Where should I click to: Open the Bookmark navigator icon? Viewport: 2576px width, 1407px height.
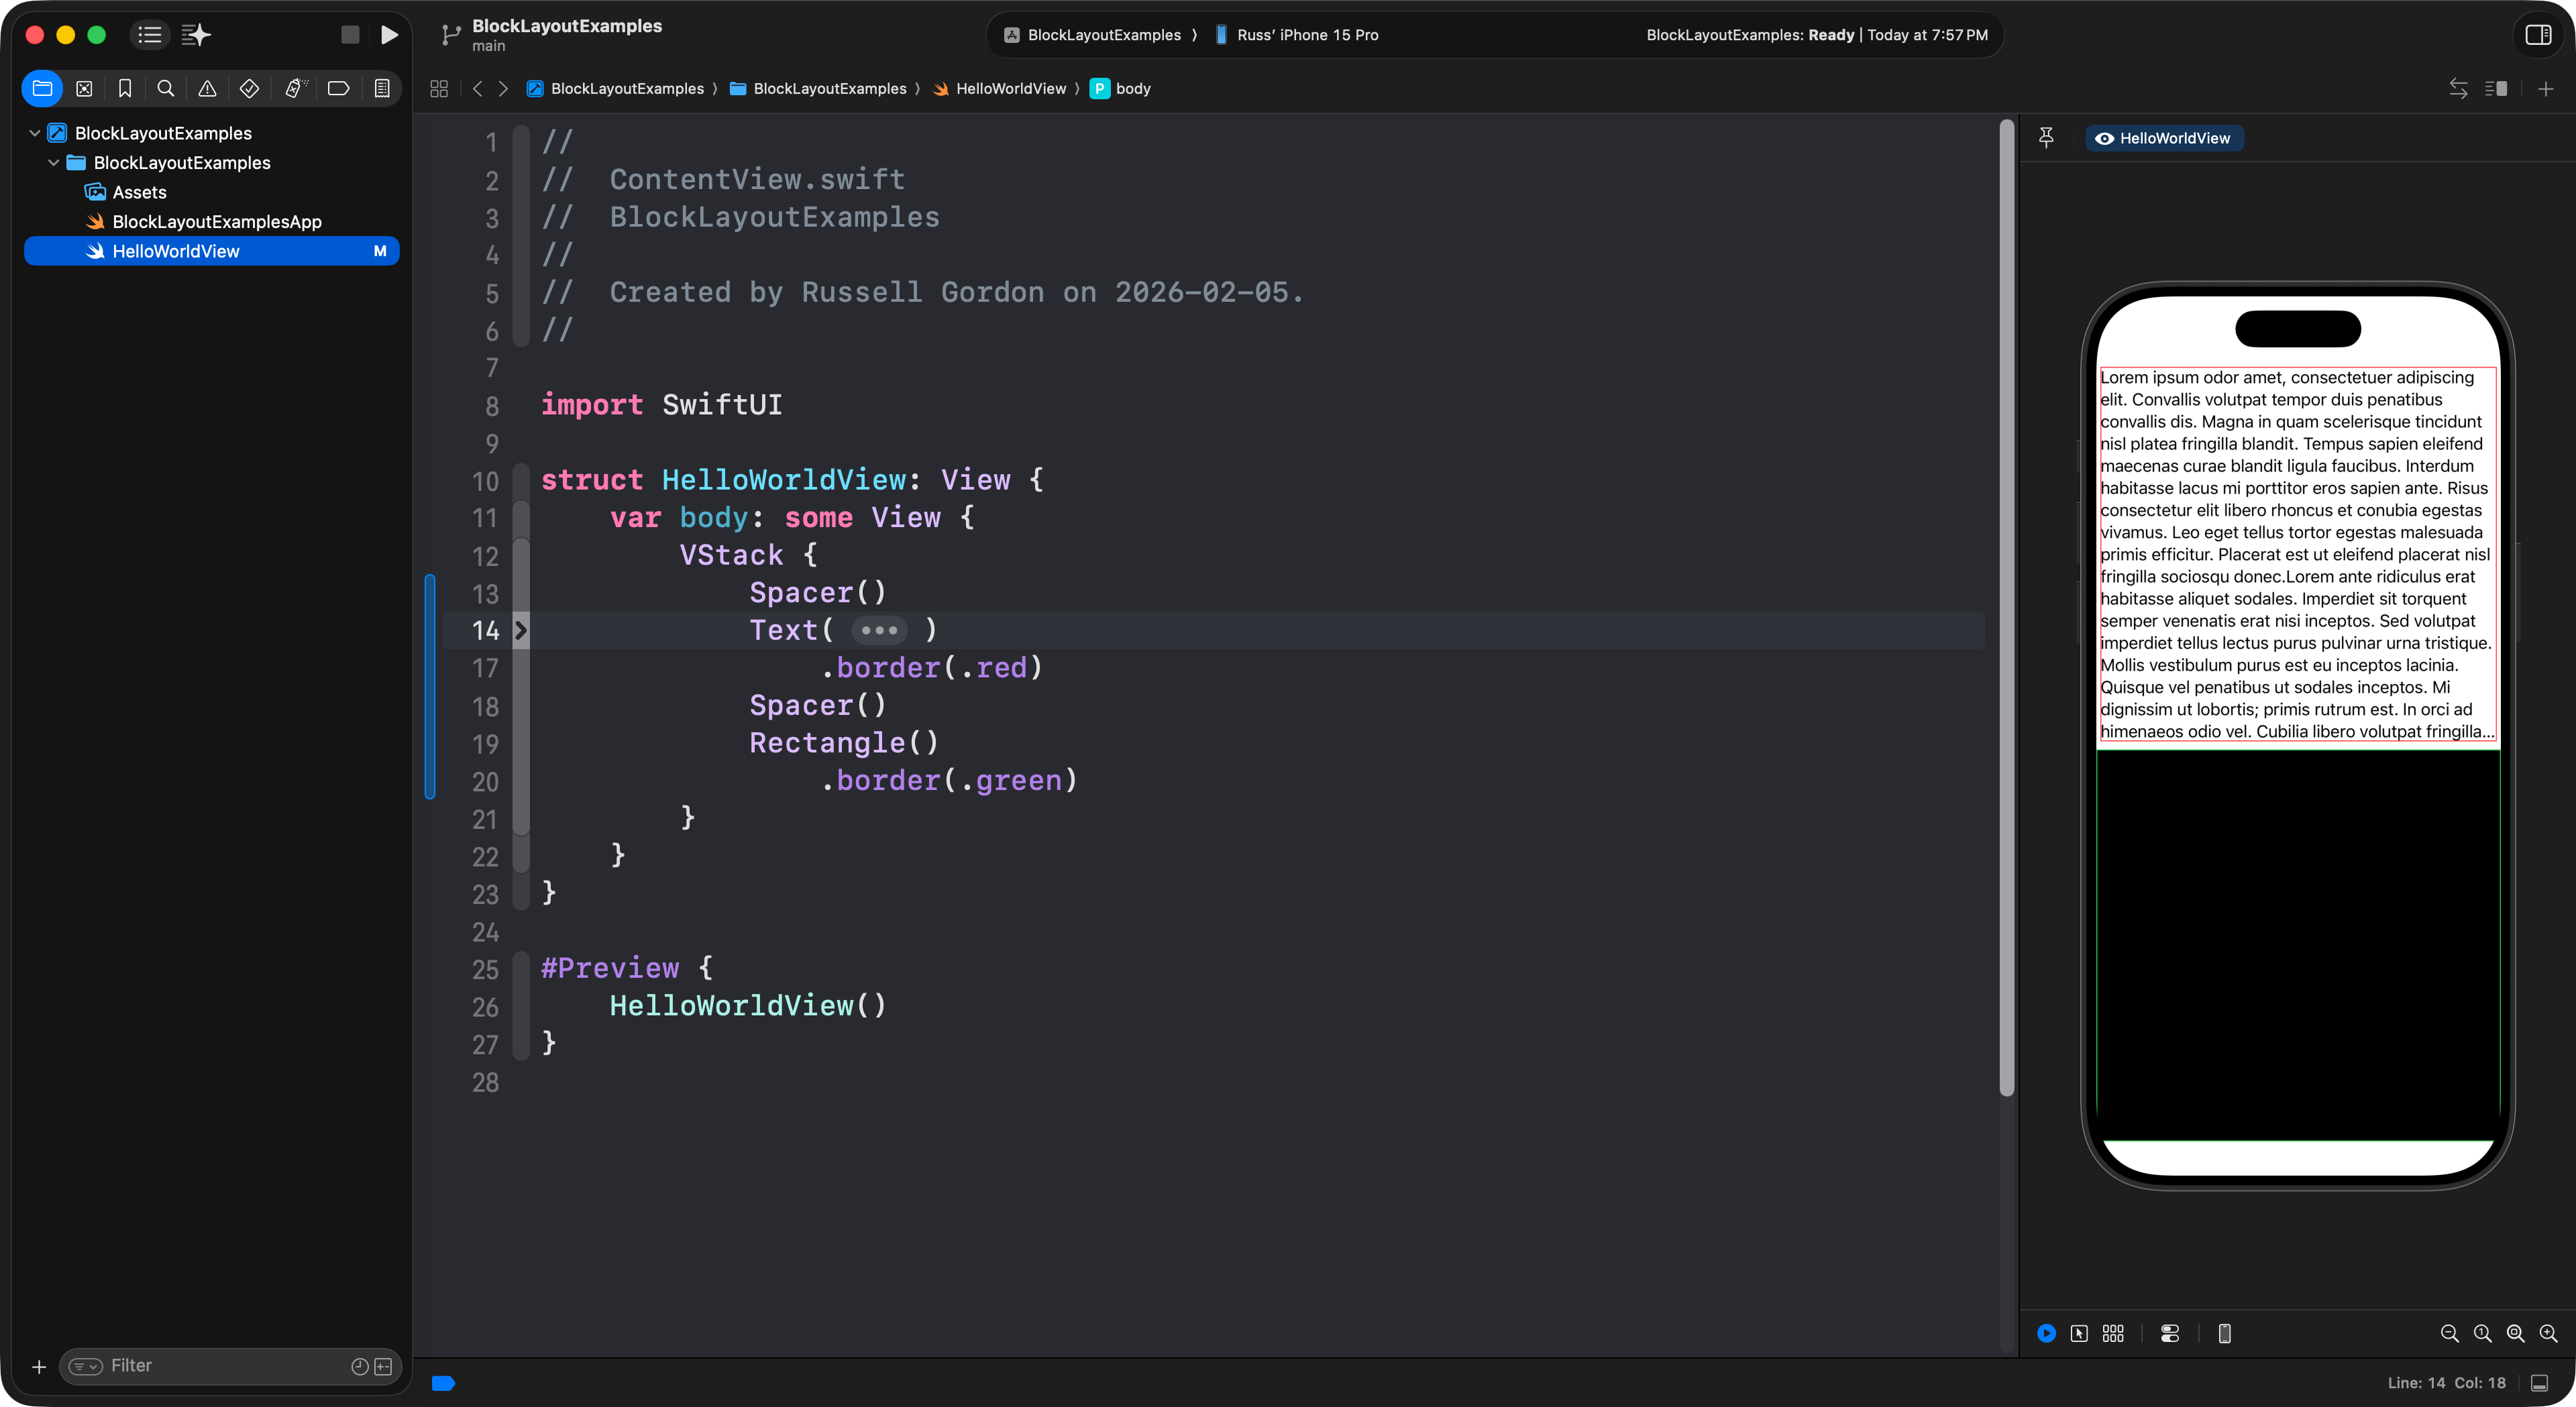pos(125,89)
